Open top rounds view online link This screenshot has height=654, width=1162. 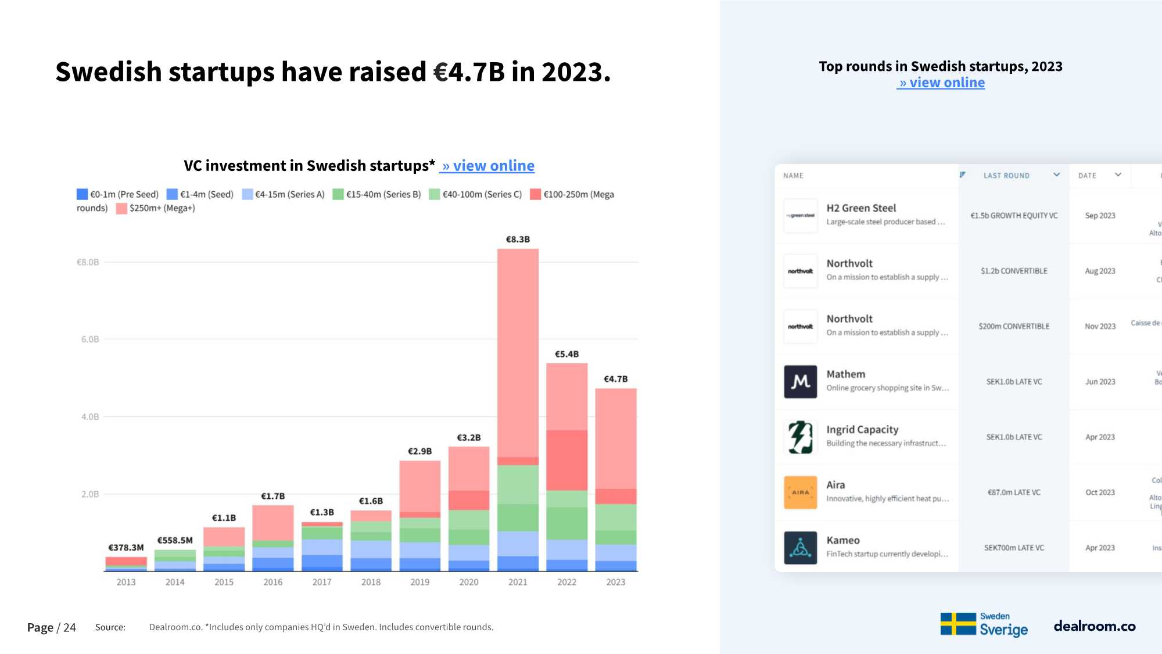(x=941, y=83)
